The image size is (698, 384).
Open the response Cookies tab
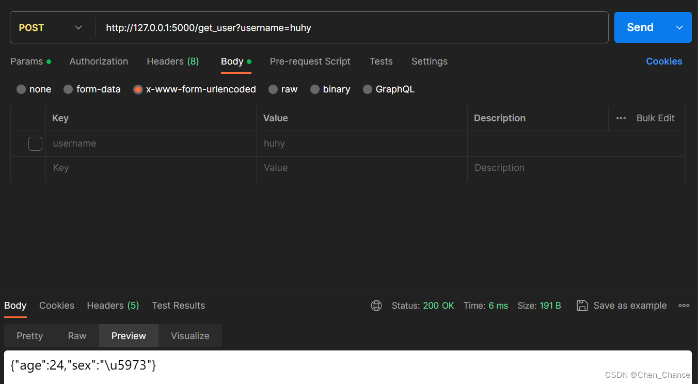pos(57,306)
